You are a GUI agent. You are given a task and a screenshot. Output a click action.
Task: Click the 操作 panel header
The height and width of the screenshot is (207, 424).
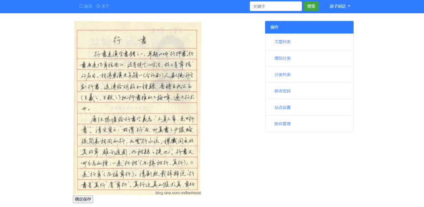pyautogui.click(x=309, y=27)
